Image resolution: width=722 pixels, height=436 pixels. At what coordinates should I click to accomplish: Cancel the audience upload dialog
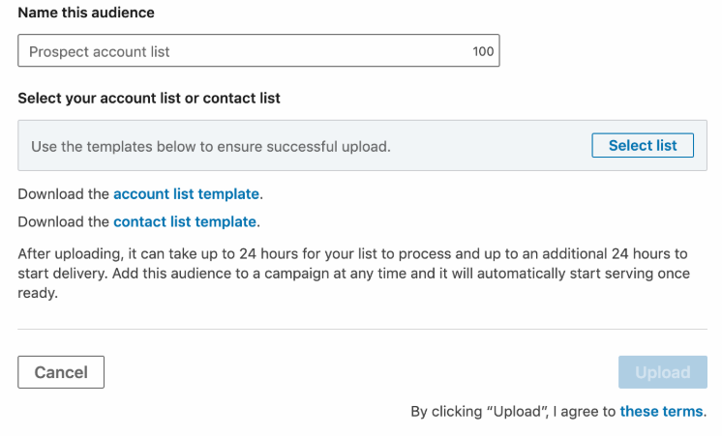click(x=61, y=372)
